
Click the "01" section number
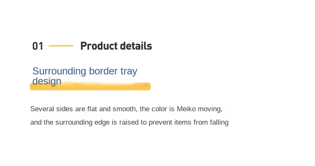tap(38, 46)
